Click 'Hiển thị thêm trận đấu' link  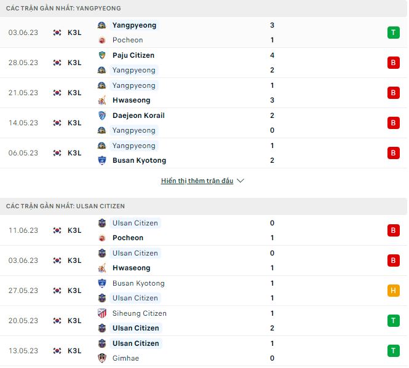197,181
